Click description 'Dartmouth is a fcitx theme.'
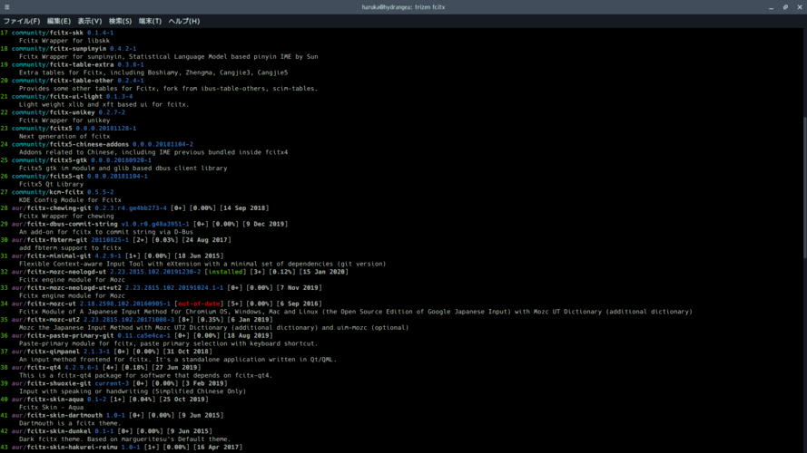 pyautogui.click(x=70, y=423)
